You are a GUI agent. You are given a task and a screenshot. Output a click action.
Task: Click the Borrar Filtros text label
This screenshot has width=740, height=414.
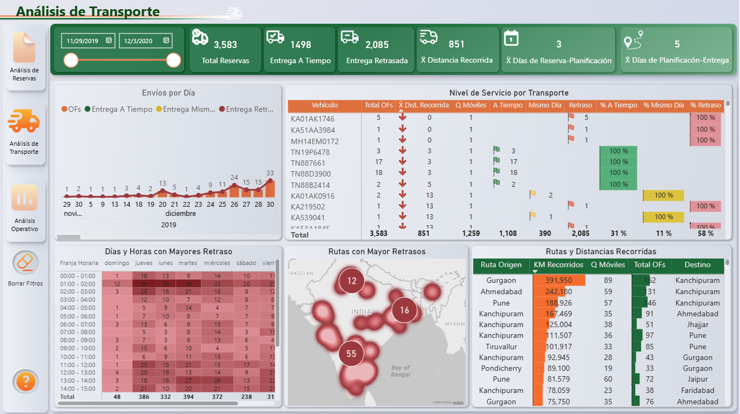point(25,283)
